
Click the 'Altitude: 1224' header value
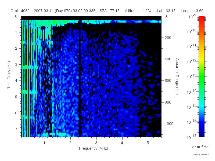pos(138,11)
